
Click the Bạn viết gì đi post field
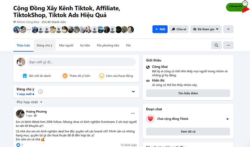coord(81,62)
